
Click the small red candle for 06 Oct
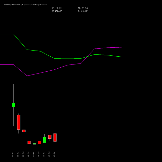pos(24,131)
